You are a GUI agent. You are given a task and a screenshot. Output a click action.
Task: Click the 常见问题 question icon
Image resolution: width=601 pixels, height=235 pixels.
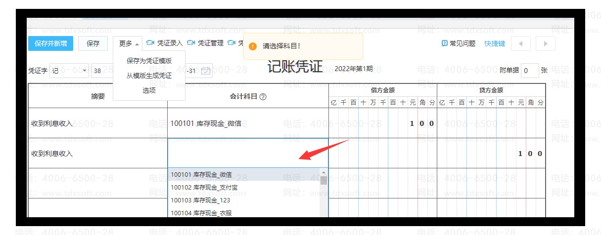[x=444, y=43]
